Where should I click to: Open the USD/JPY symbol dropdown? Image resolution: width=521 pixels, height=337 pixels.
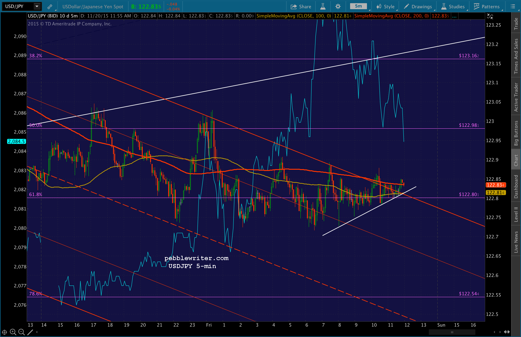[x=37, y=6]
